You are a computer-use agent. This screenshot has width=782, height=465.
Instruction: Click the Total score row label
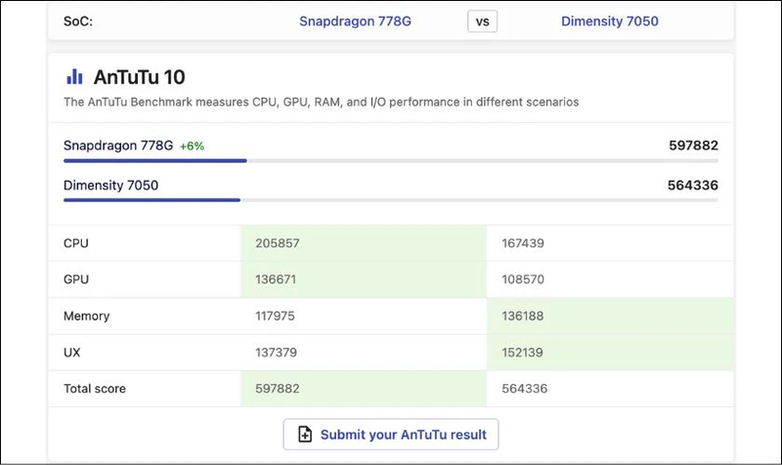(94, 389)
